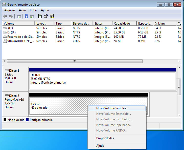Choose Novo Volume Simples from context menu
The image size is (184, 150).
point(117,108)
